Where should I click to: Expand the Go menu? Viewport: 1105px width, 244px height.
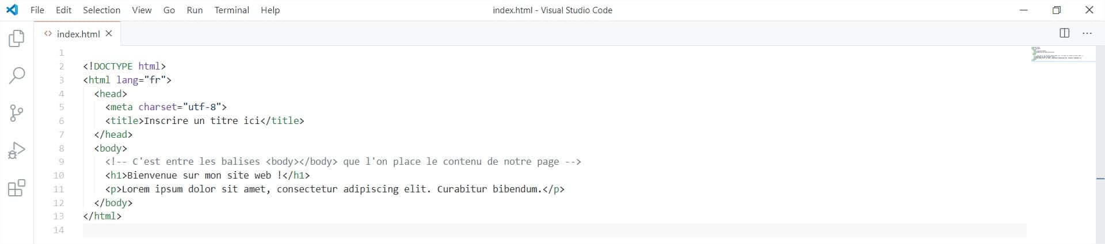169,10
